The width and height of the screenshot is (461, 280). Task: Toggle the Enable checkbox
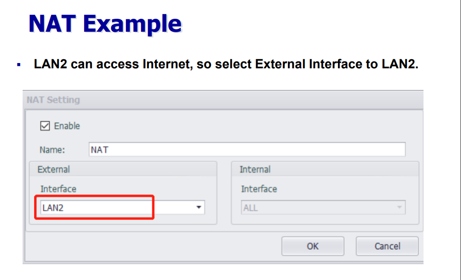[x=45, y=126]
